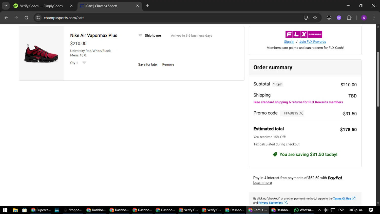Image resolution: width=380 pixels, height=214 pixels.
Task: Open the tab search dropdown in Chrome
Action: click(x=6, y=6)
